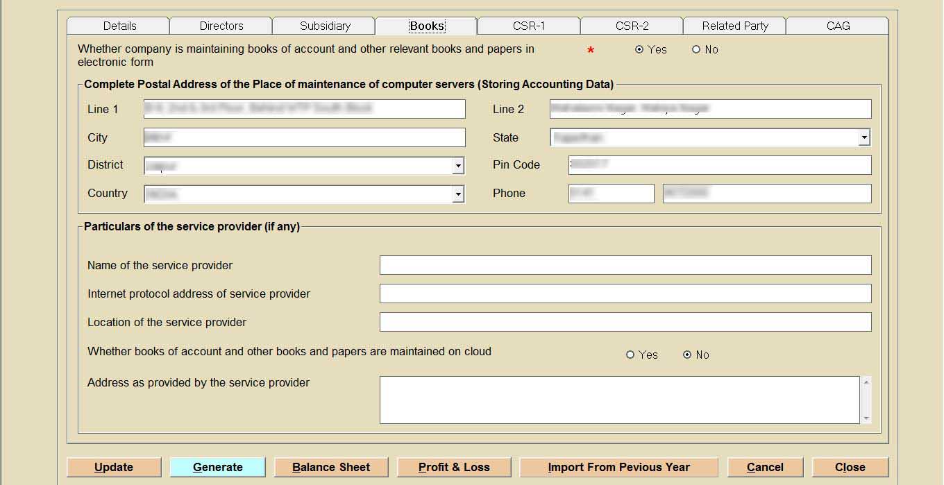This screenshot has width=944, height=485.
Task: Open the Balance Sheet section
Action: click(331, 467)
